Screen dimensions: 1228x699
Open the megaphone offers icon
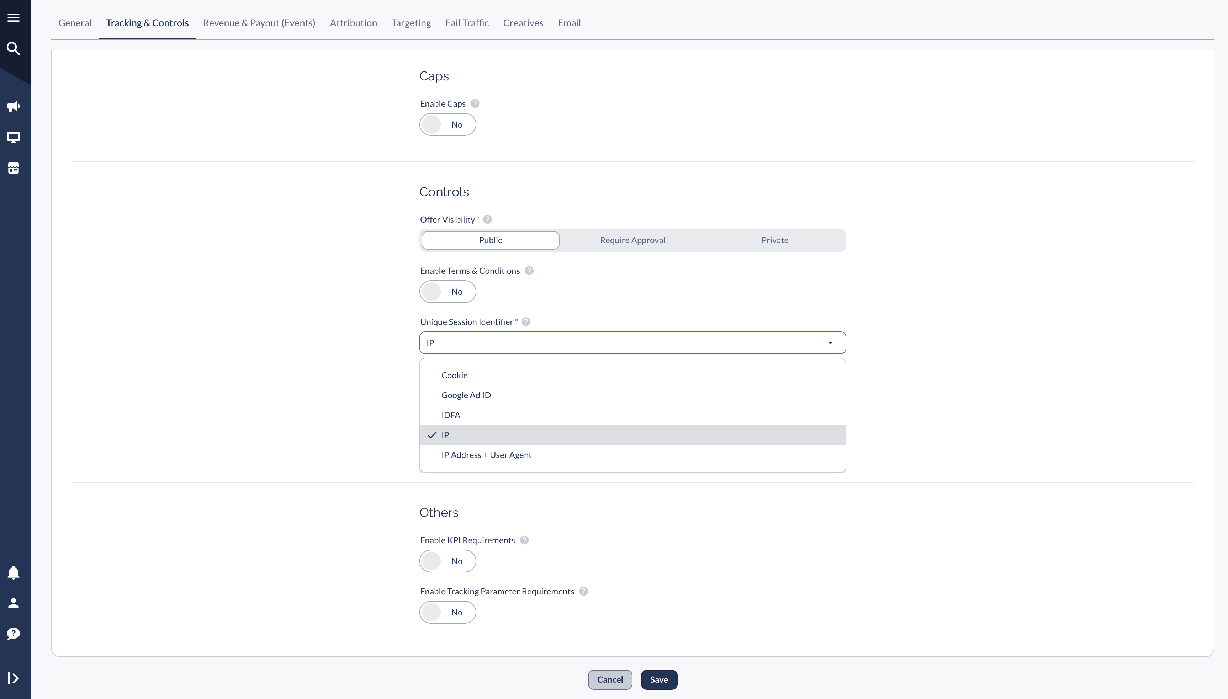(14, 107)
